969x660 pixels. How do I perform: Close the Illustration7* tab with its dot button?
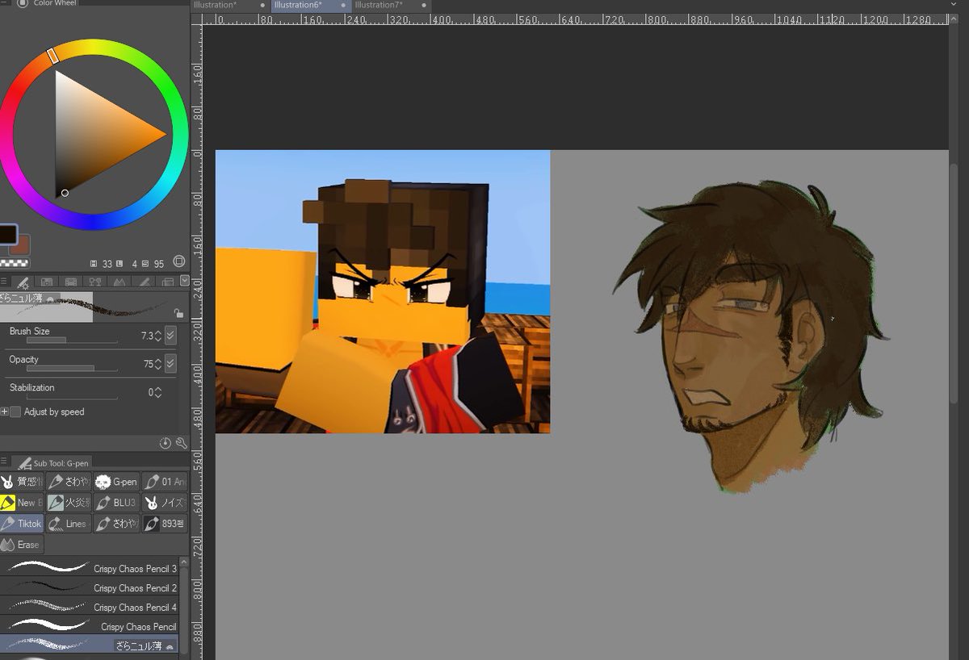click(x=424, y=6)
